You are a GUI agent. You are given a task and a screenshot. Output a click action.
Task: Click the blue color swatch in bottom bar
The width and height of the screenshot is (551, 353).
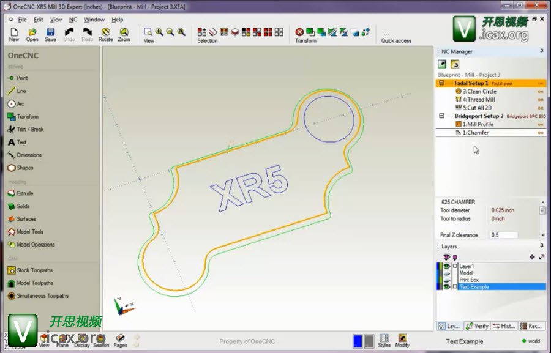(x=358, y=341)
